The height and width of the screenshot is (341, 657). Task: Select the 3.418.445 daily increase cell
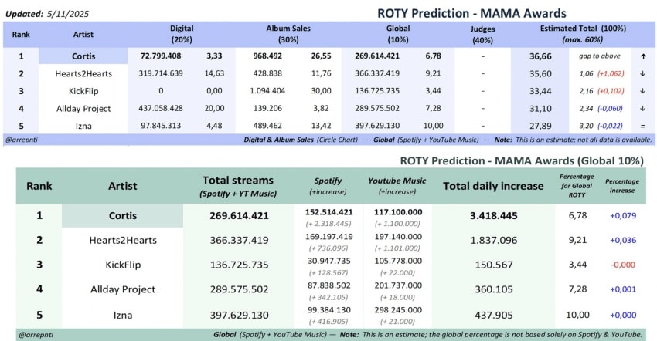(x=492, y=216)
